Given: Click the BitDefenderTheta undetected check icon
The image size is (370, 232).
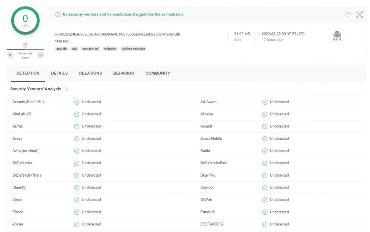Looking at the screenshot, I should 77,175.
